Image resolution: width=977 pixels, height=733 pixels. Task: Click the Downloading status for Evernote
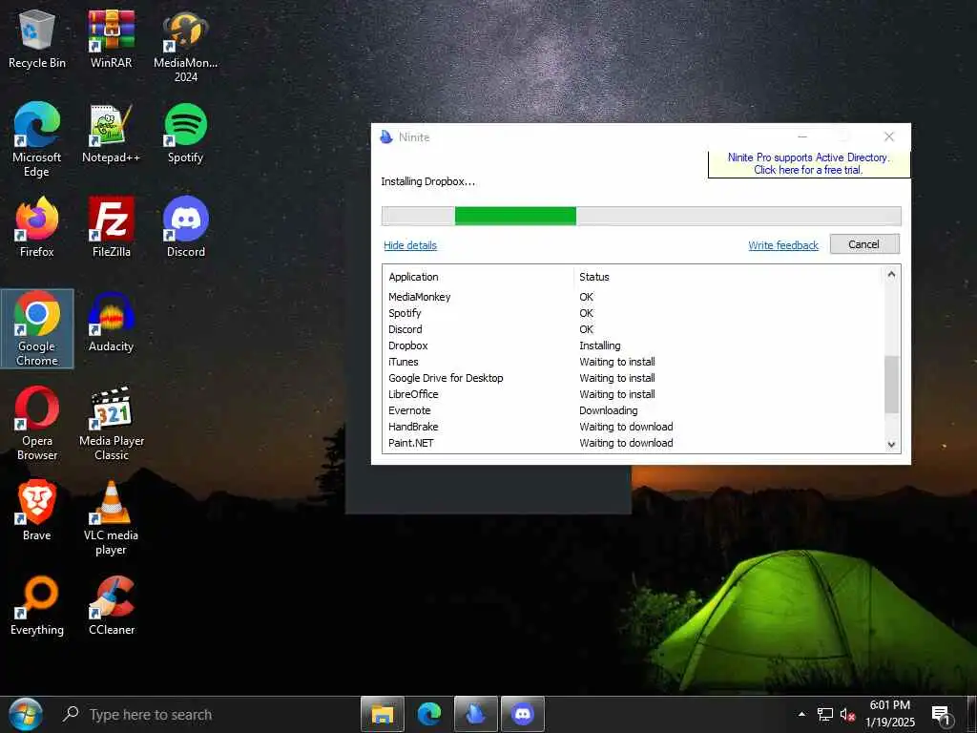(x=608, y=410)
